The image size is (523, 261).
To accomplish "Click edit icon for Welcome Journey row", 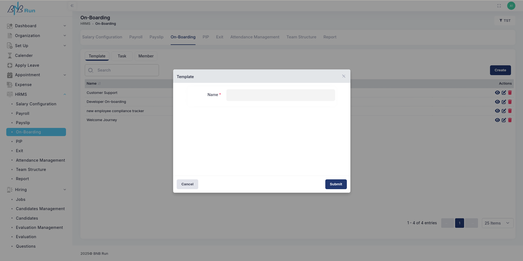I will coord(504,120).
